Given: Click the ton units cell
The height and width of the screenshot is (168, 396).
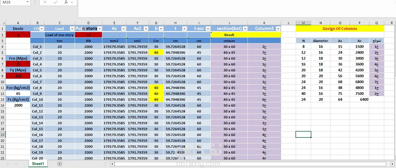Looking at the screenshot, I should coord(60,41).
